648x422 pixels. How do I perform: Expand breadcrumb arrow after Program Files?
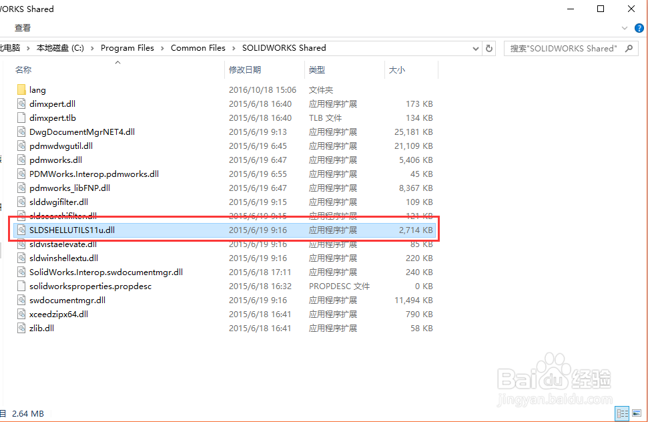pos(162,48)
